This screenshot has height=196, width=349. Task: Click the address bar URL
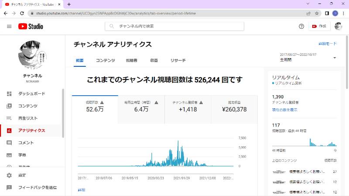coord(116,14)
